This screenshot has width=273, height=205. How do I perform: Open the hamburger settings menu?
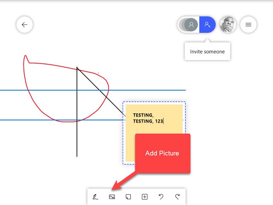tap(248, 25)
